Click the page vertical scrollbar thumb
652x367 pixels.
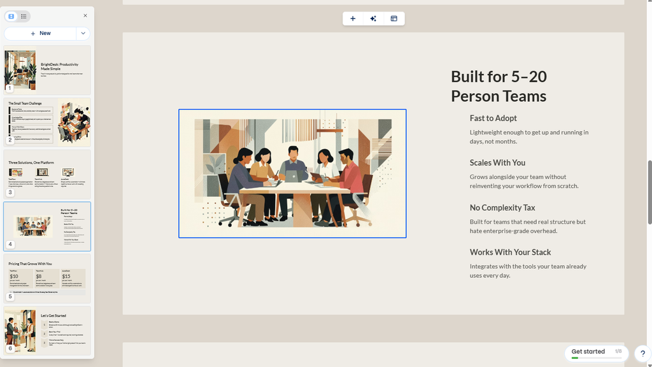pos(649,192)
